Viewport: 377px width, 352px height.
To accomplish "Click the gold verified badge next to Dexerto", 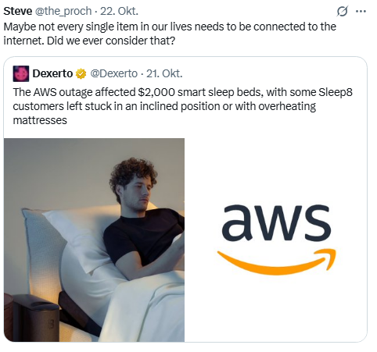I will pyautogui.click(x=81, y=74).
